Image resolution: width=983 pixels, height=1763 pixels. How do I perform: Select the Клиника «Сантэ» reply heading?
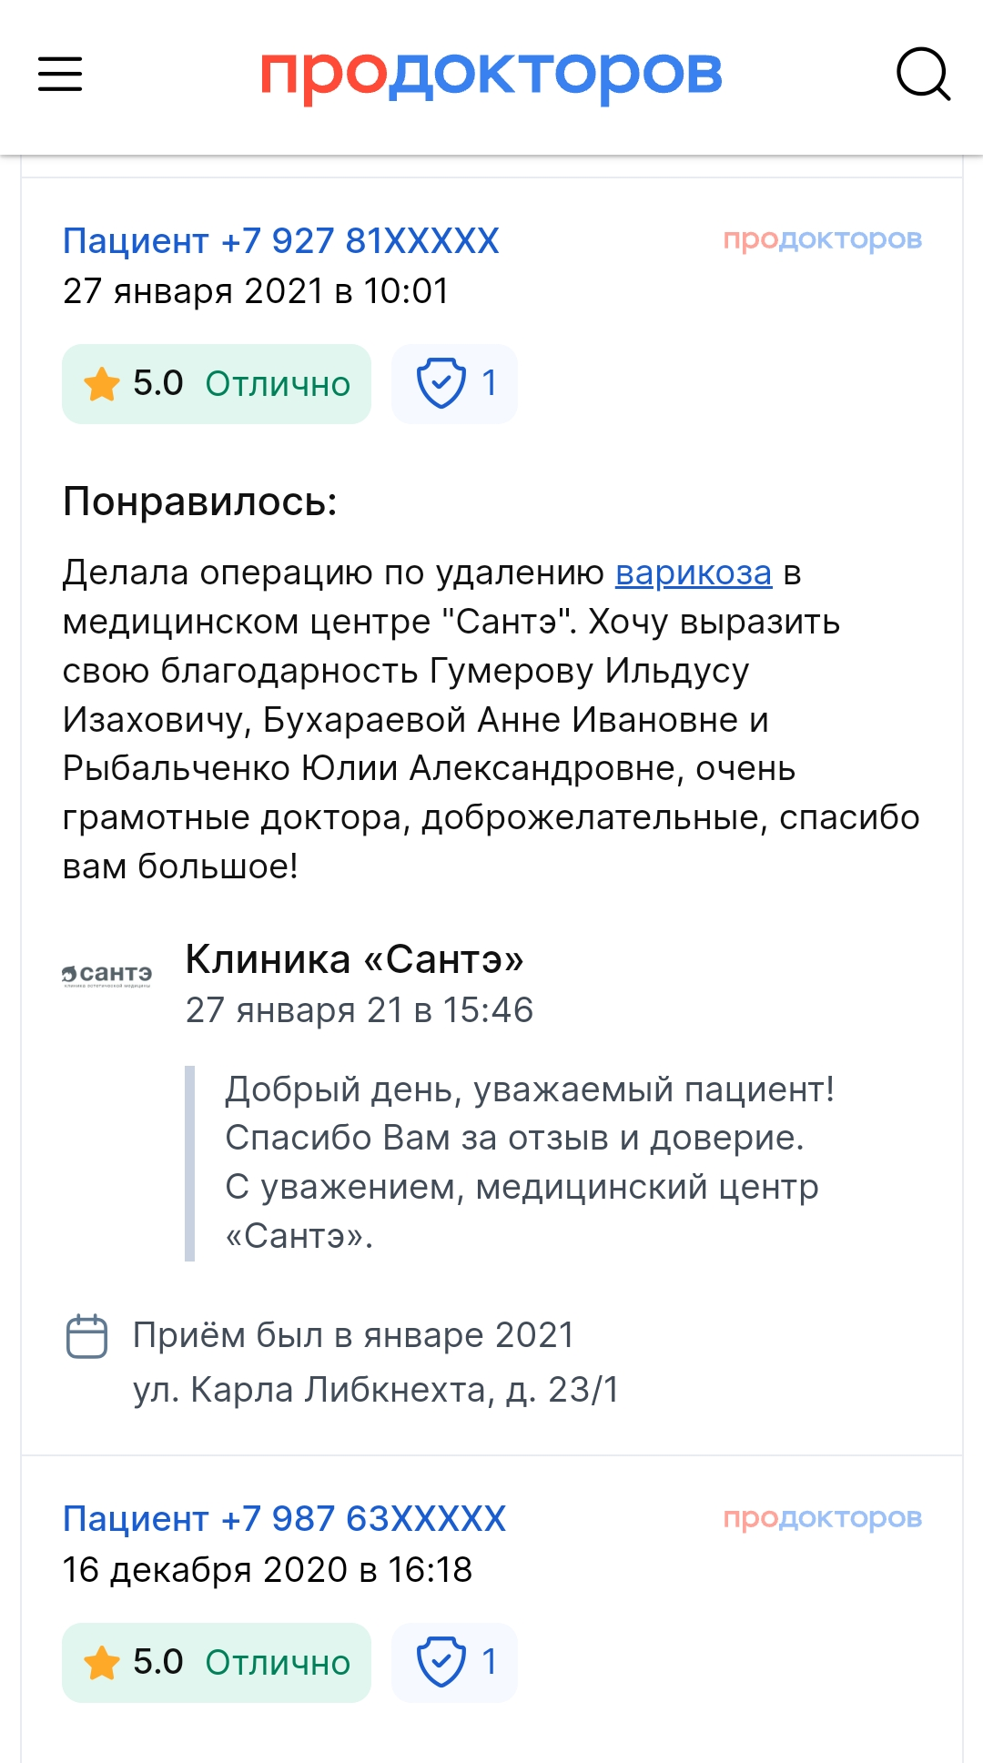[x=355, y=959]
